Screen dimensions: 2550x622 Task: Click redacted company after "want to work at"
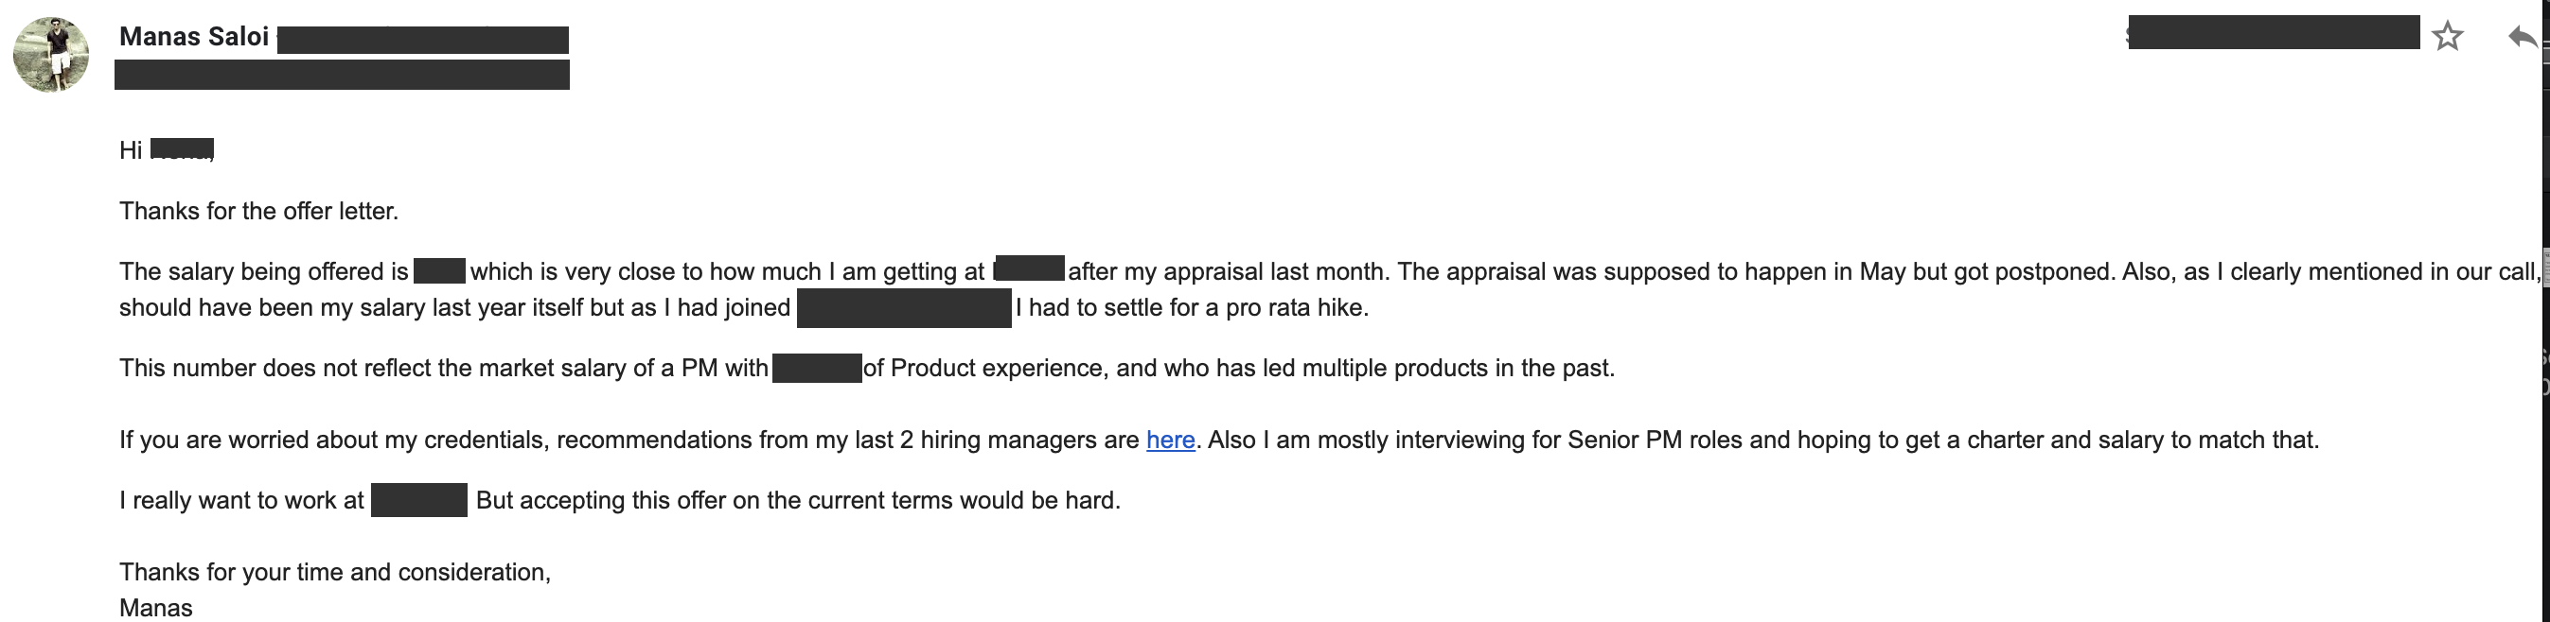pyautogui.click(x=418, y=499)
